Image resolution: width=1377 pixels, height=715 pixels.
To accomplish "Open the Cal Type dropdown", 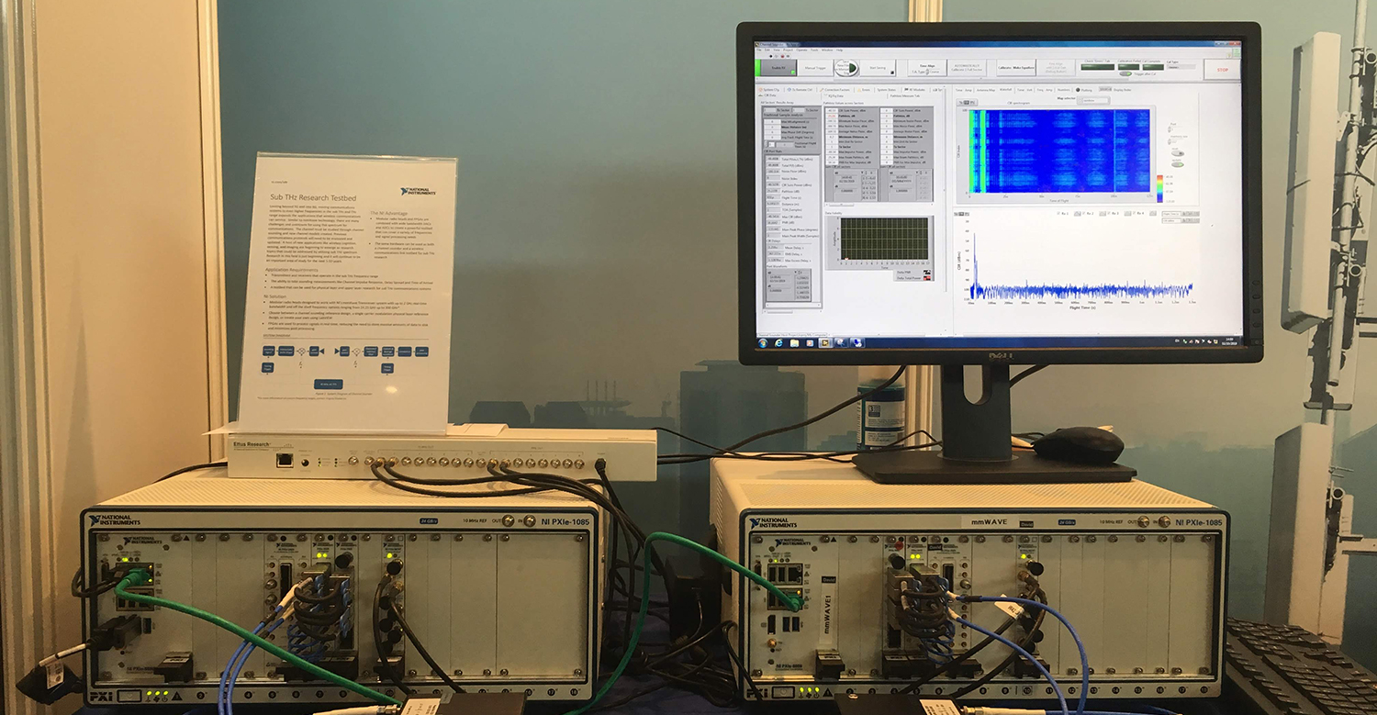I will tap(1182, 66).
